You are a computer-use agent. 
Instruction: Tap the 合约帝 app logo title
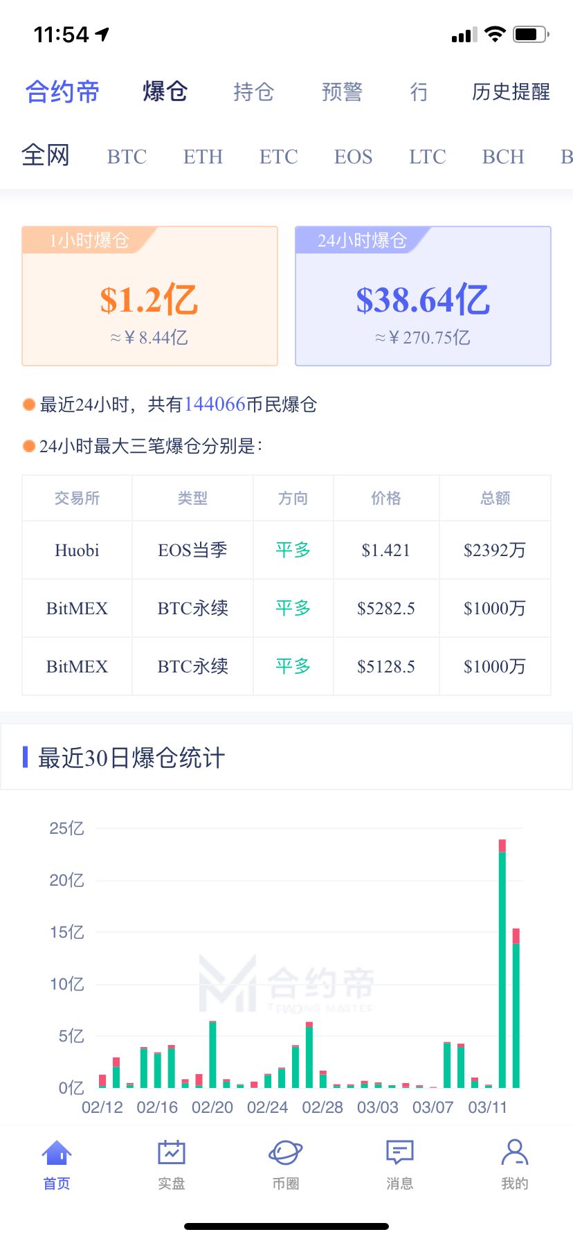62,91
